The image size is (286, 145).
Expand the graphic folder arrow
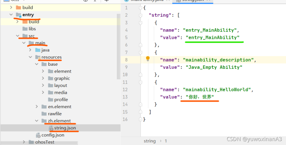pyautogui.click(x=43, y=78)
